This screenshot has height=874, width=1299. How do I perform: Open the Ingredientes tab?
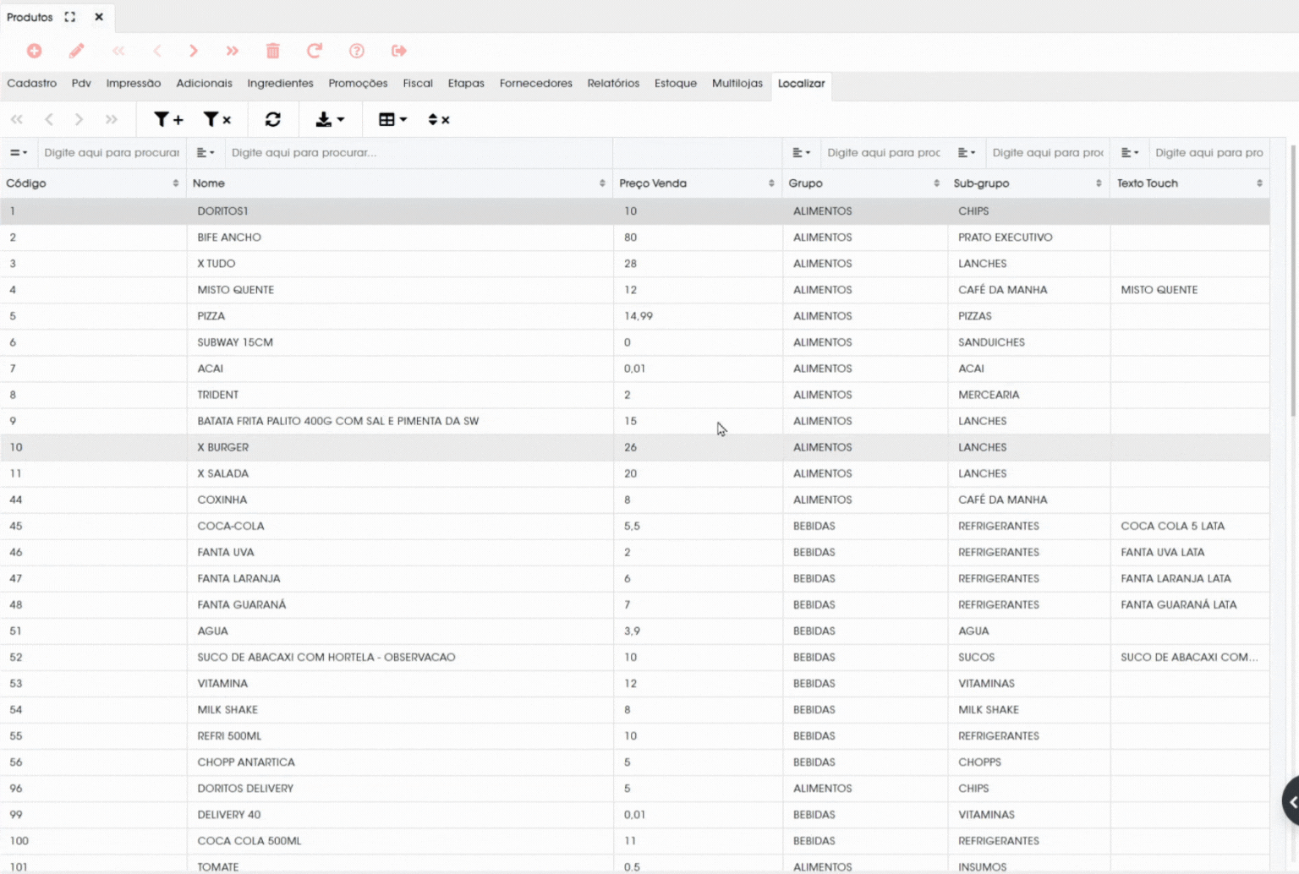click(280, 83)
